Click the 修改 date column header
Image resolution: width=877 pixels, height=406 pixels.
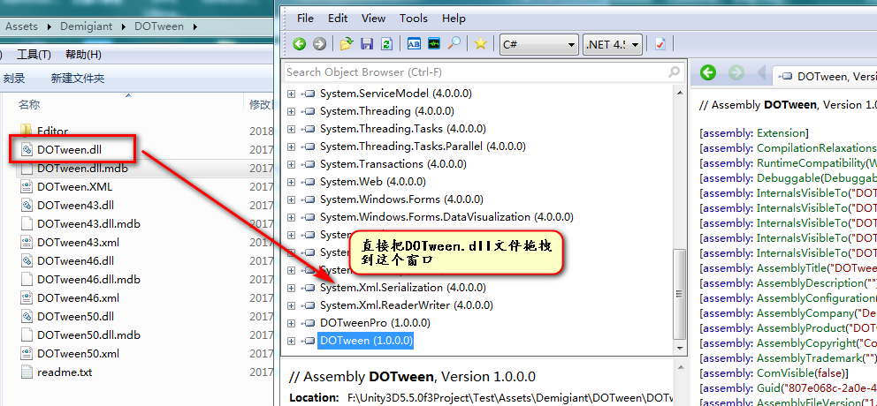tap(260, 104)
